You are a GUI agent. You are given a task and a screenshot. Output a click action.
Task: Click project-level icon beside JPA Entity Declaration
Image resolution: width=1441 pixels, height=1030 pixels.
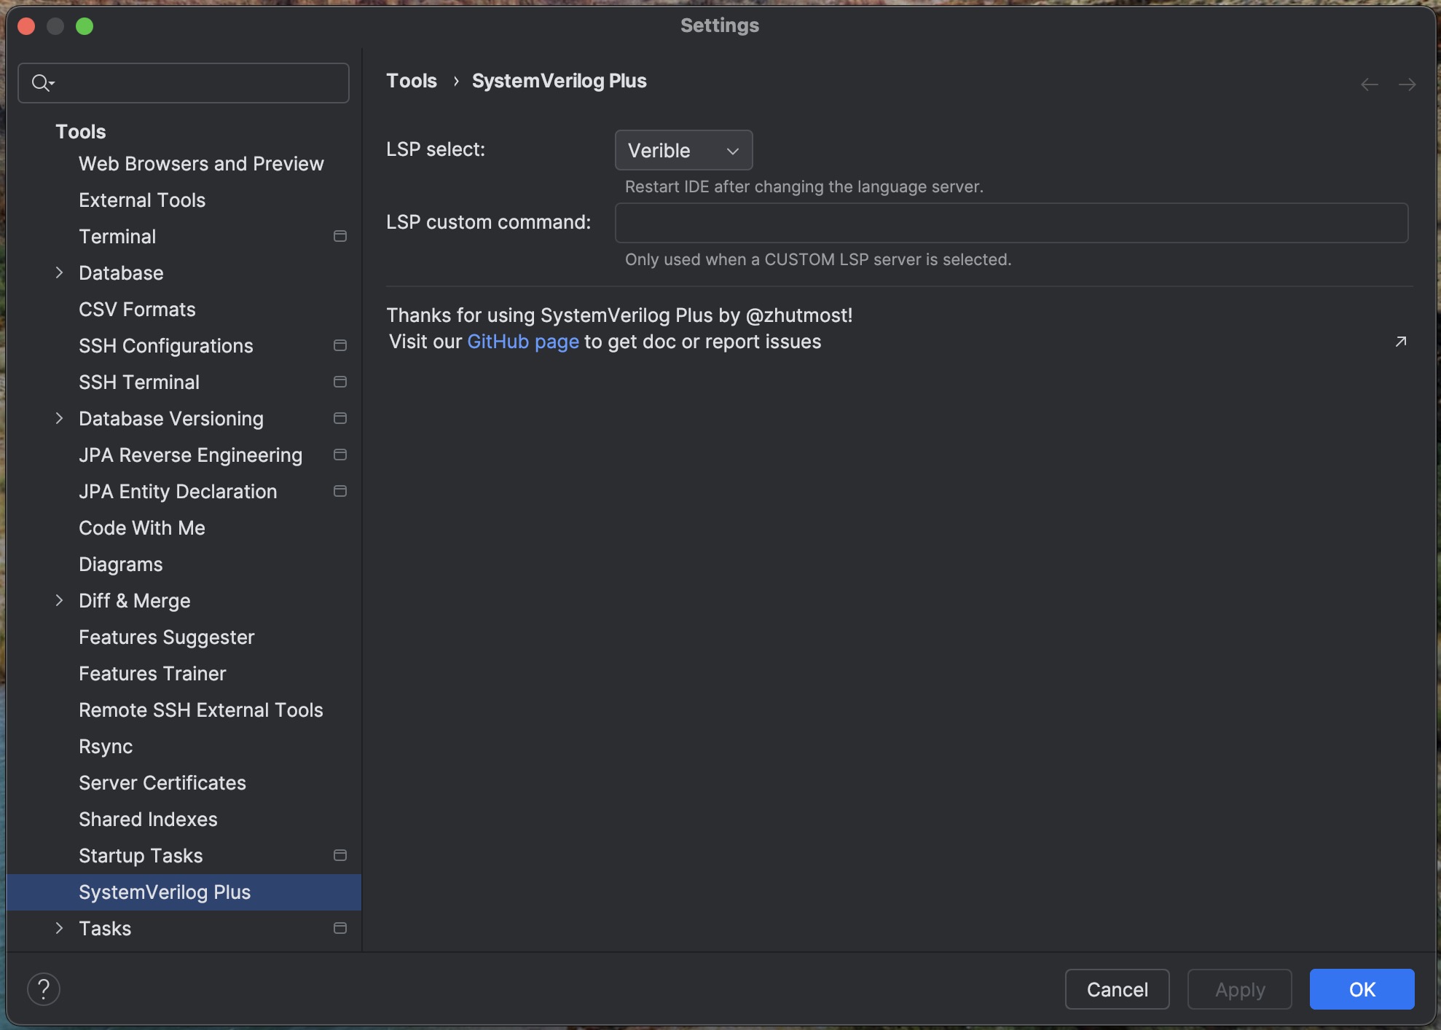coord(339,491)
